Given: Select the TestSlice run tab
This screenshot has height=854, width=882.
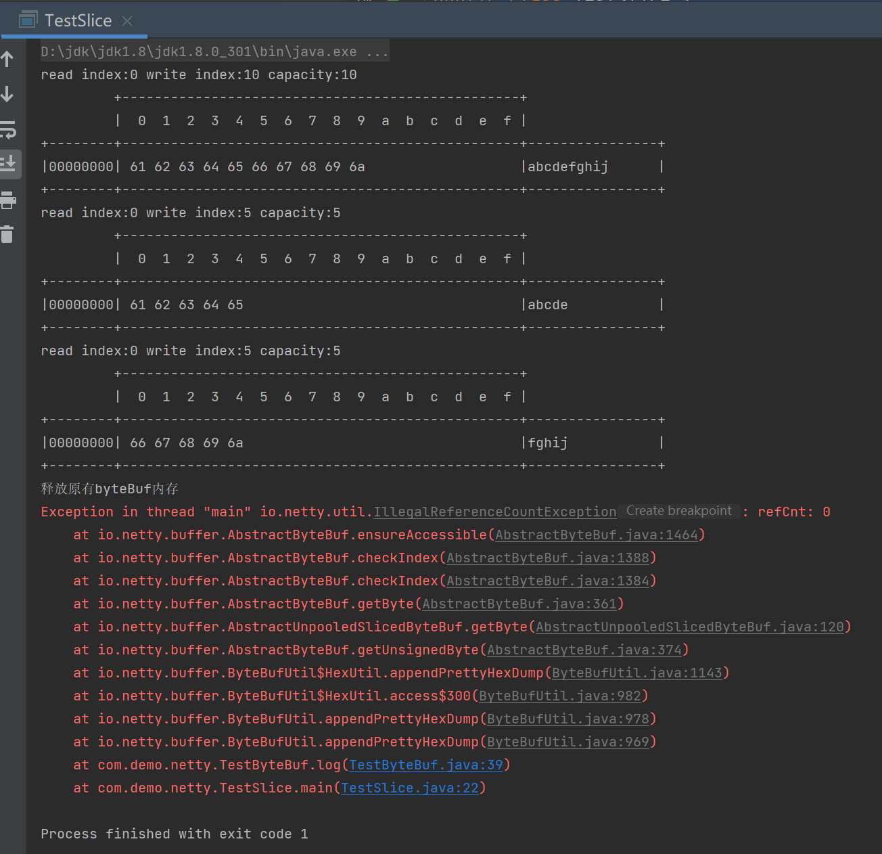Looking at the screenshot, I should coord(77,21).
